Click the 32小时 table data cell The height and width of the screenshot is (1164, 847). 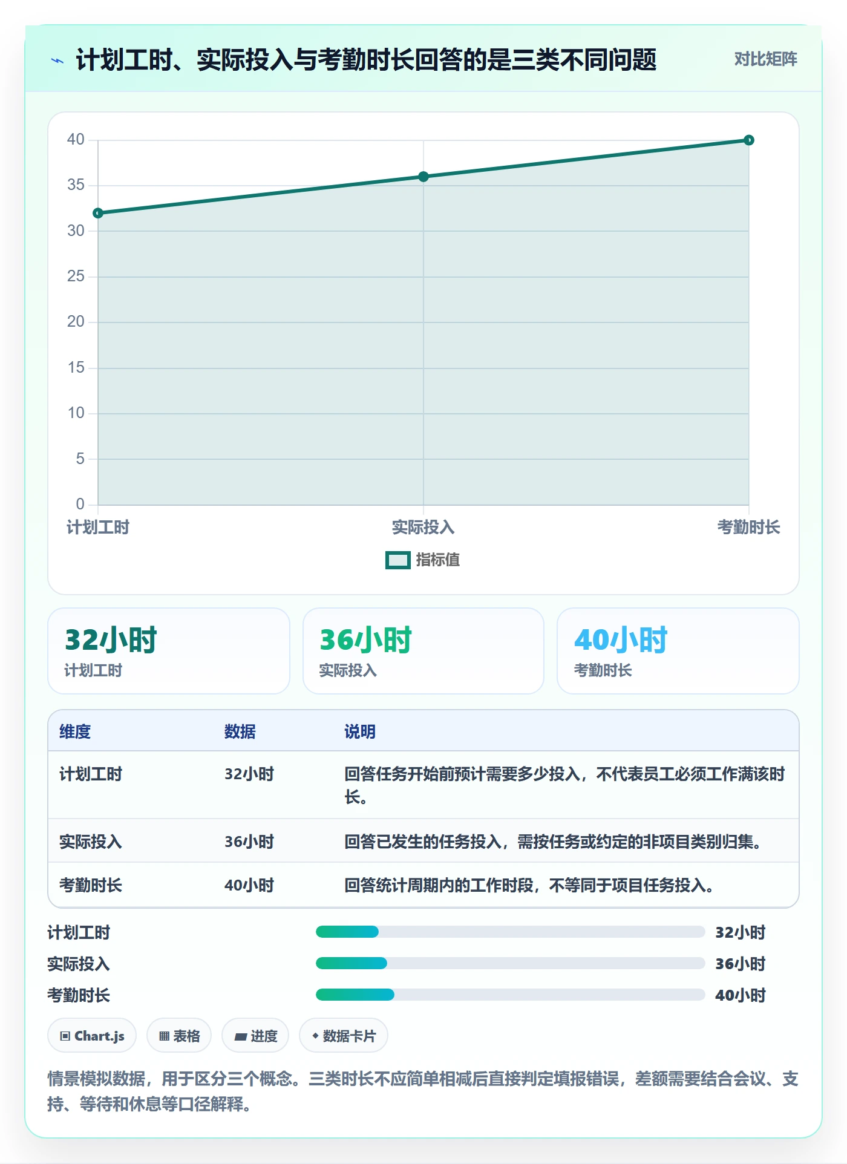pos(249,774)
